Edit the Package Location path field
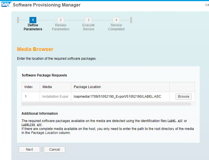This screenshot has width=209, height=160. 120,97
